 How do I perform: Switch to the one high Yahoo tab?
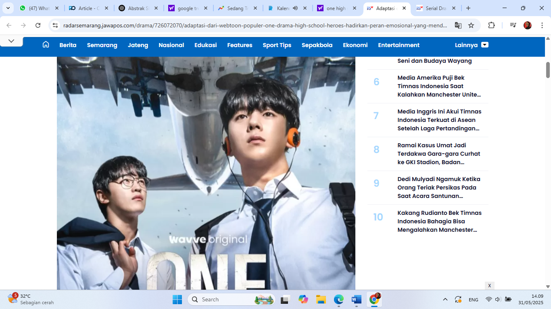(337, 8)
